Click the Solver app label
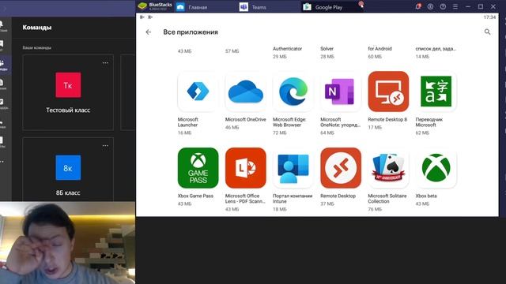The height and width of the screenshot is (284, 506). click(x=327, y=49)
